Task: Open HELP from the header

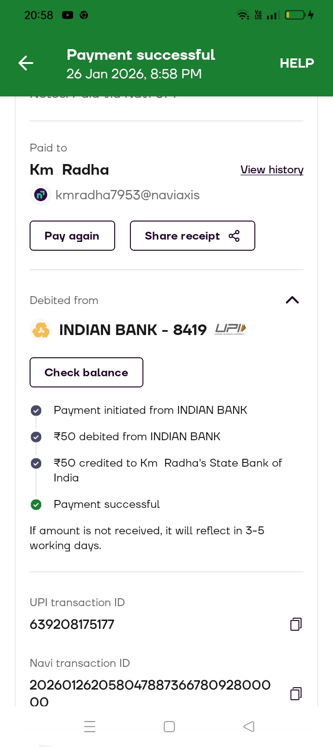Action: (x=296, y=63)
